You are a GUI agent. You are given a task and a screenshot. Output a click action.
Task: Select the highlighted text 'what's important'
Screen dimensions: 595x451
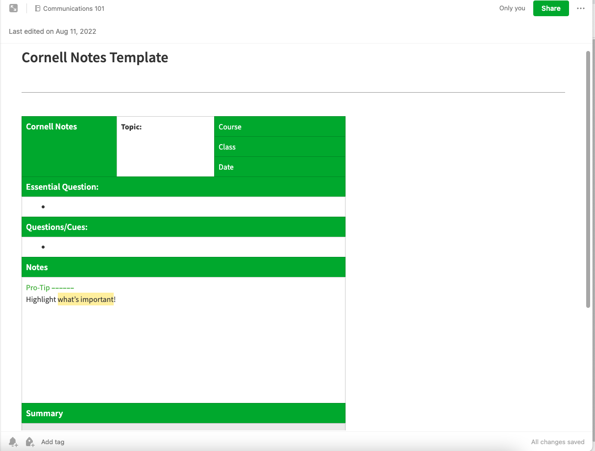(x=85, y=299)
